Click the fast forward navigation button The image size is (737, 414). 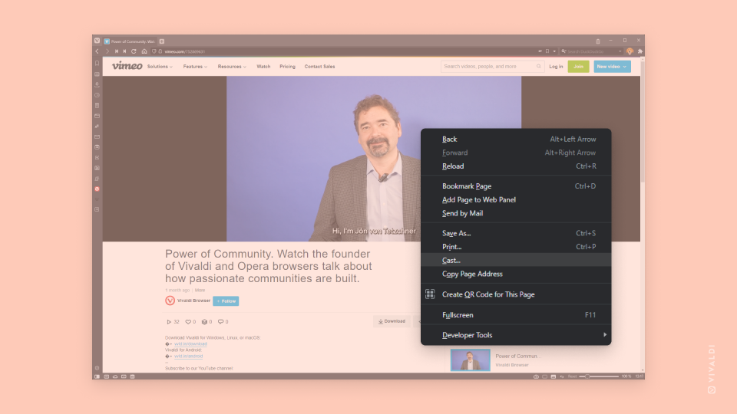(x=124, y=51)
